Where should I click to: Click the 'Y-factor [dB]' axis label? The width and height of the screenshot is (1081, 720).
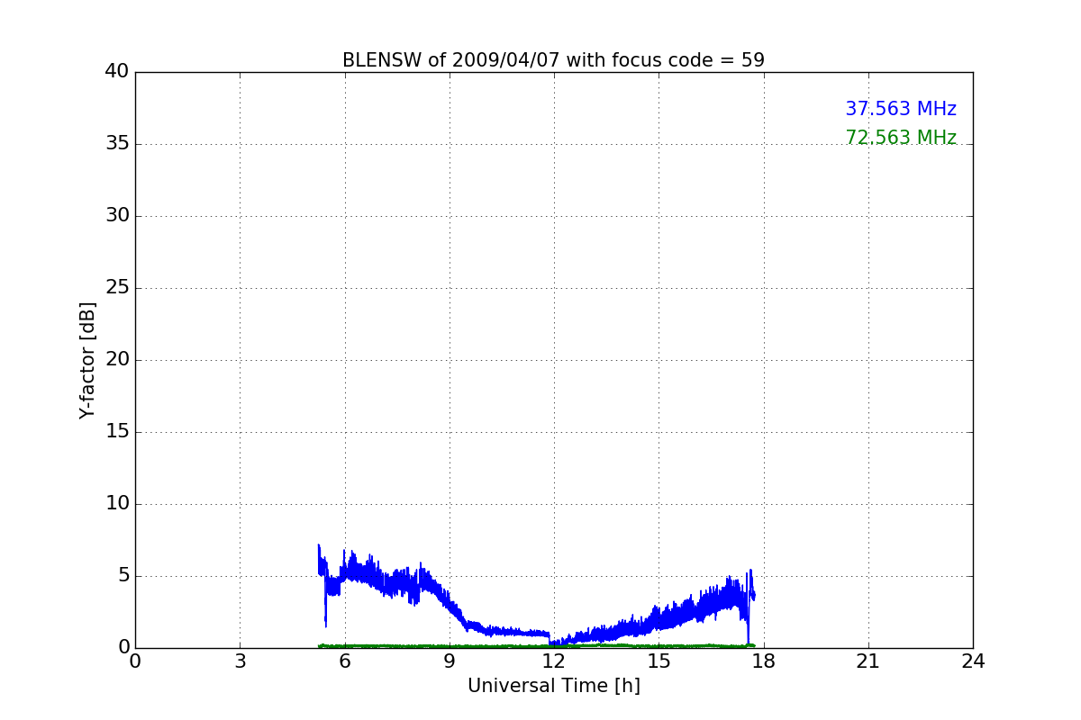click(87, 360)
